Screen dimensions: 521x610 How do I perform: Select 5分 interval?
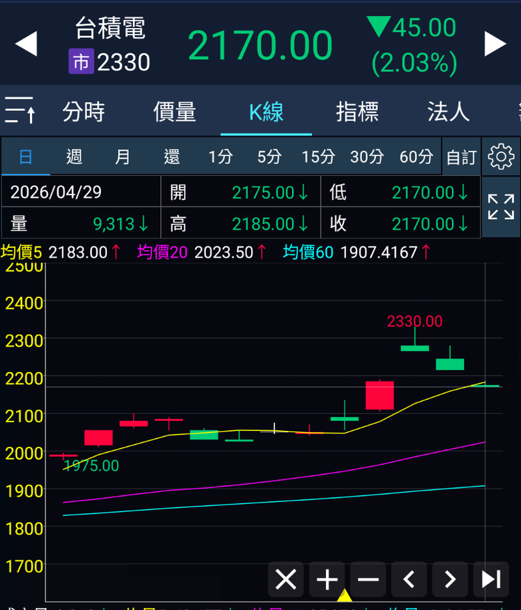[x=269, y=157]
